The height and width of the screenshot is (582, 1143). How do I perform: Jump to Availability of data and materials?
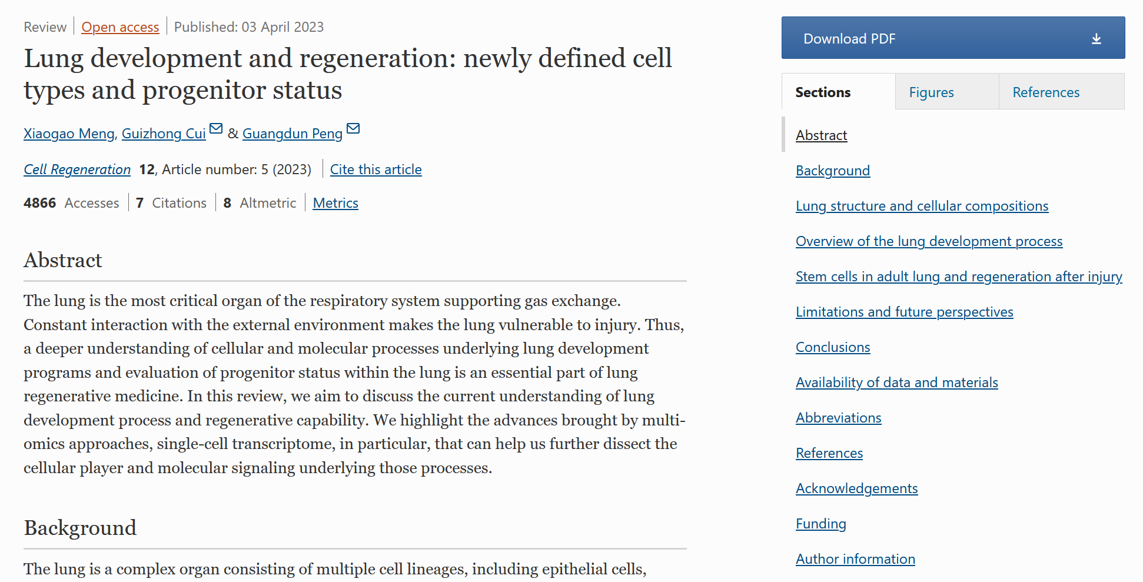pos(896,383)
